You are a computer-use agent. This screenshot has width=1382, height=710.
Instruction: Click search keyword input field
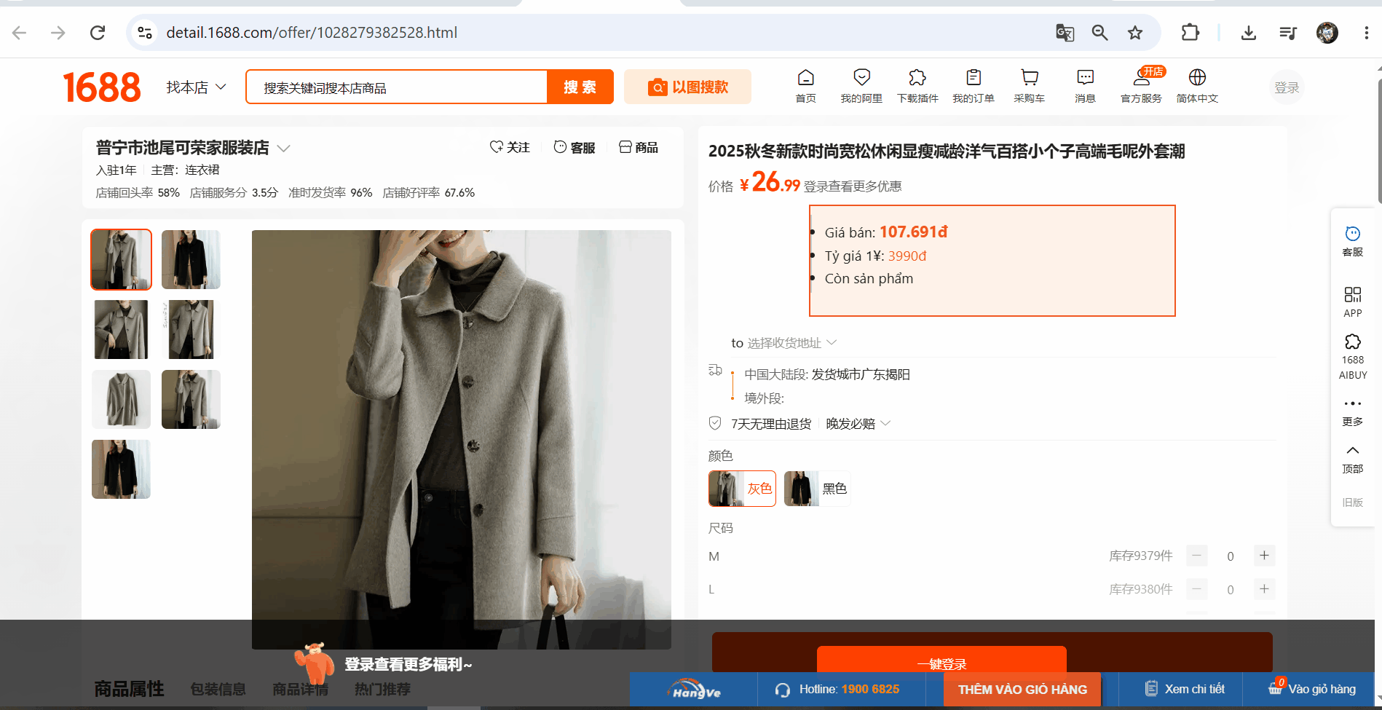tap(397, 87)
